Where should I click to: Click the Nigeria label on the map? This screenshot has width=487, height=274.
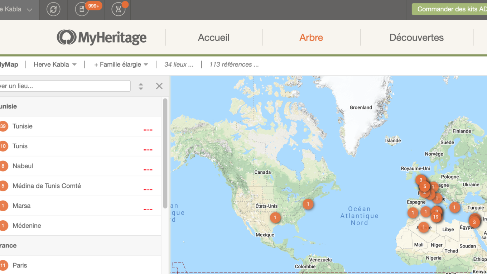tap(434, 258)
